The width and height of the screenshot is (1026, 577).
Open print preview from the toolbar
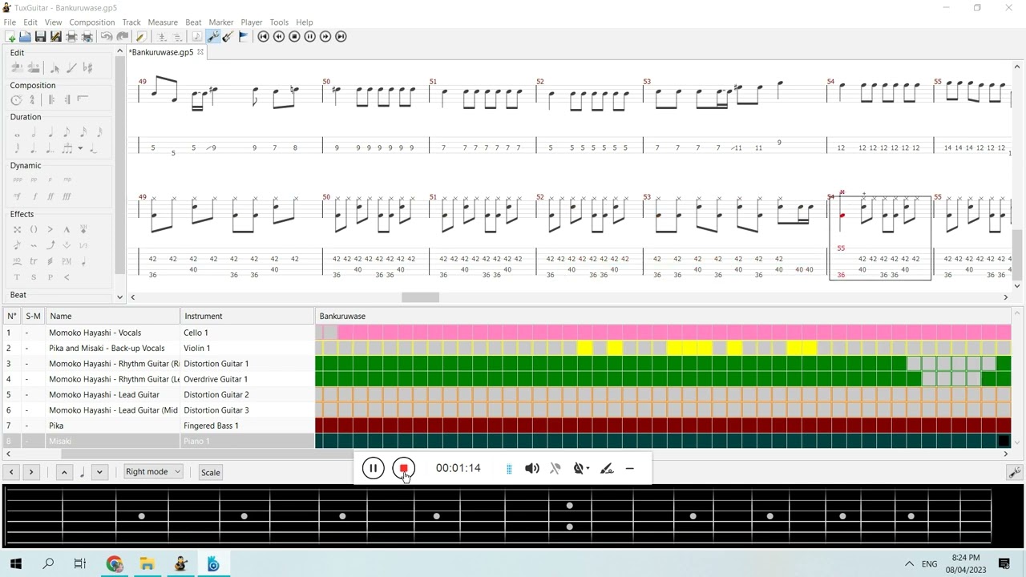(87, 37)
